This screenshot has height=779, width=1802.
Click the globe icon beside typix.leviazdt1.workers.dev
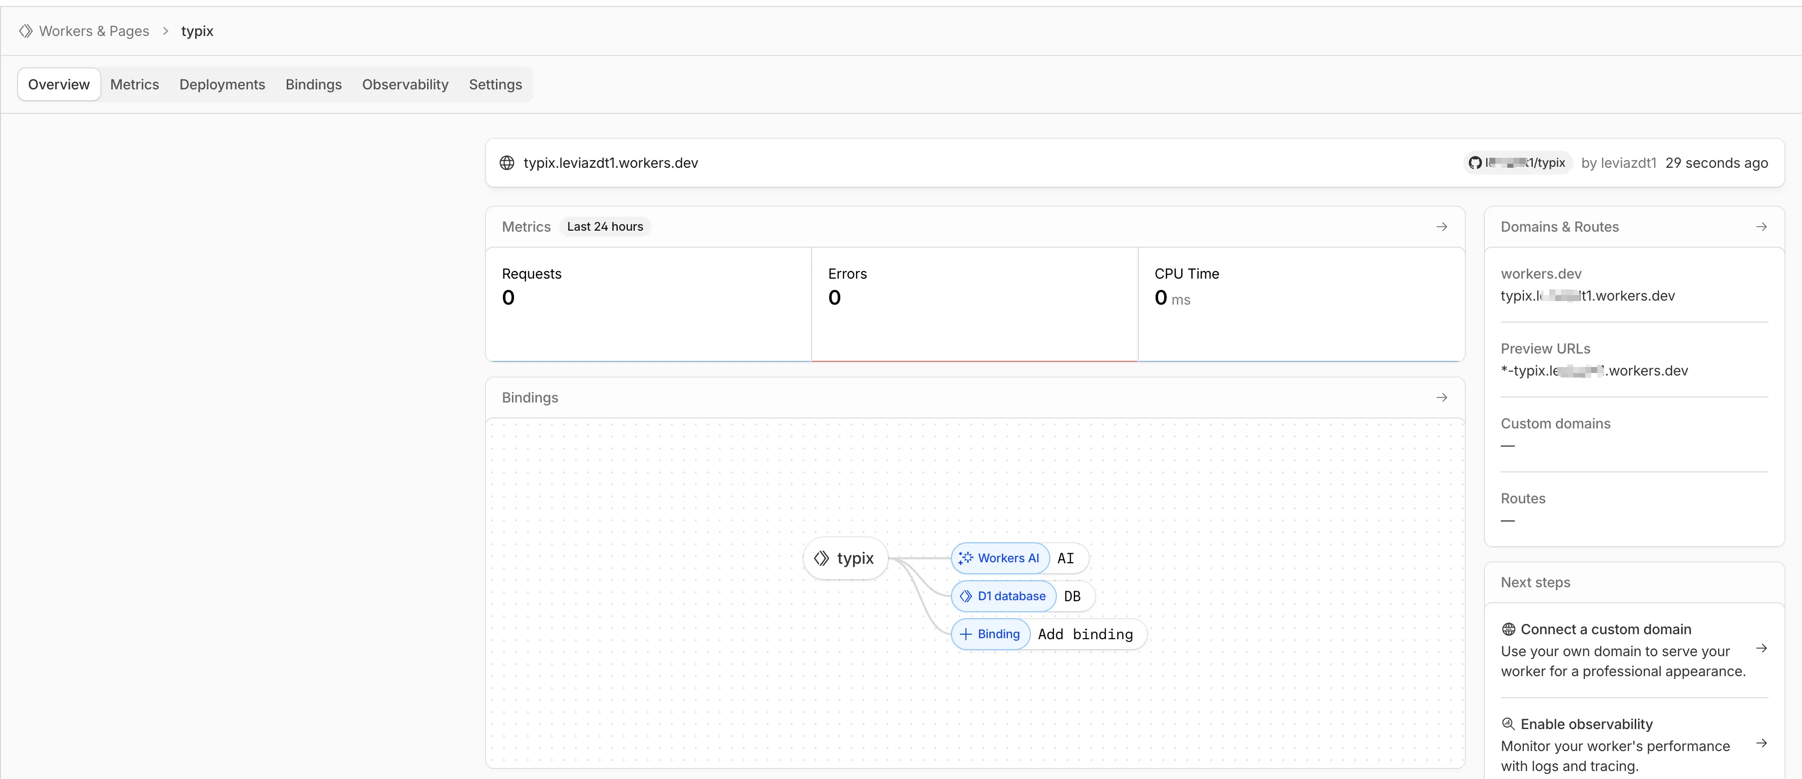[507, 163]
